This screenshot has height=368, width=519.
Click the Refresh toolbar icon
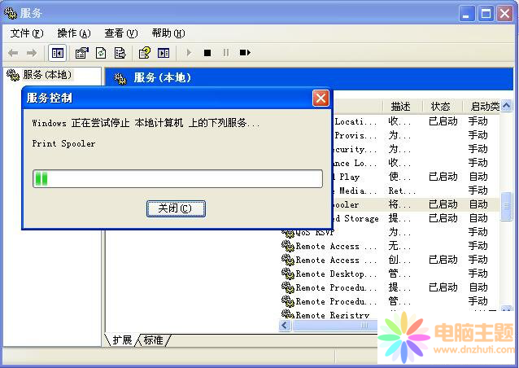tap(101, 53)
